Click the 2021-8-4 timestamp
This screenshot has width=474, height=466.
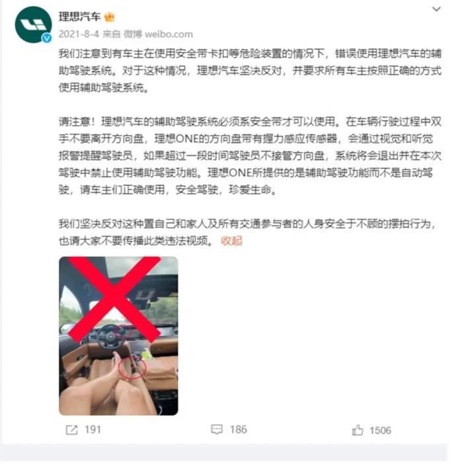click(x=79, y=34)
